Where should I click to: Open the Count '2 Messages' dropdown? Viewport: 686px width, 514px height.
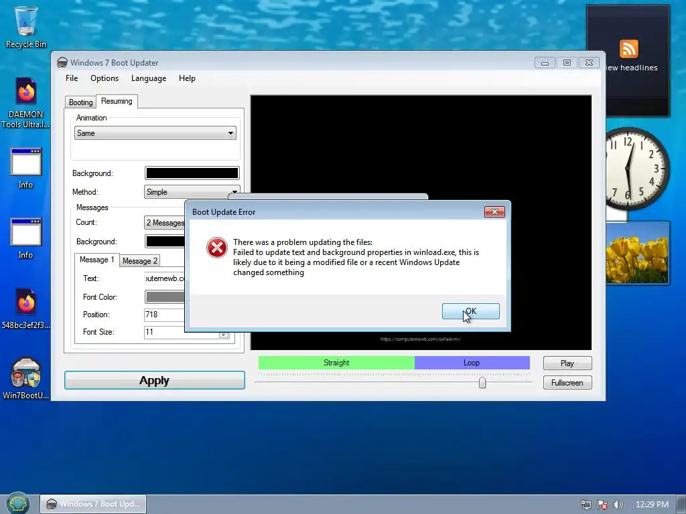click(x=165, y=222)
